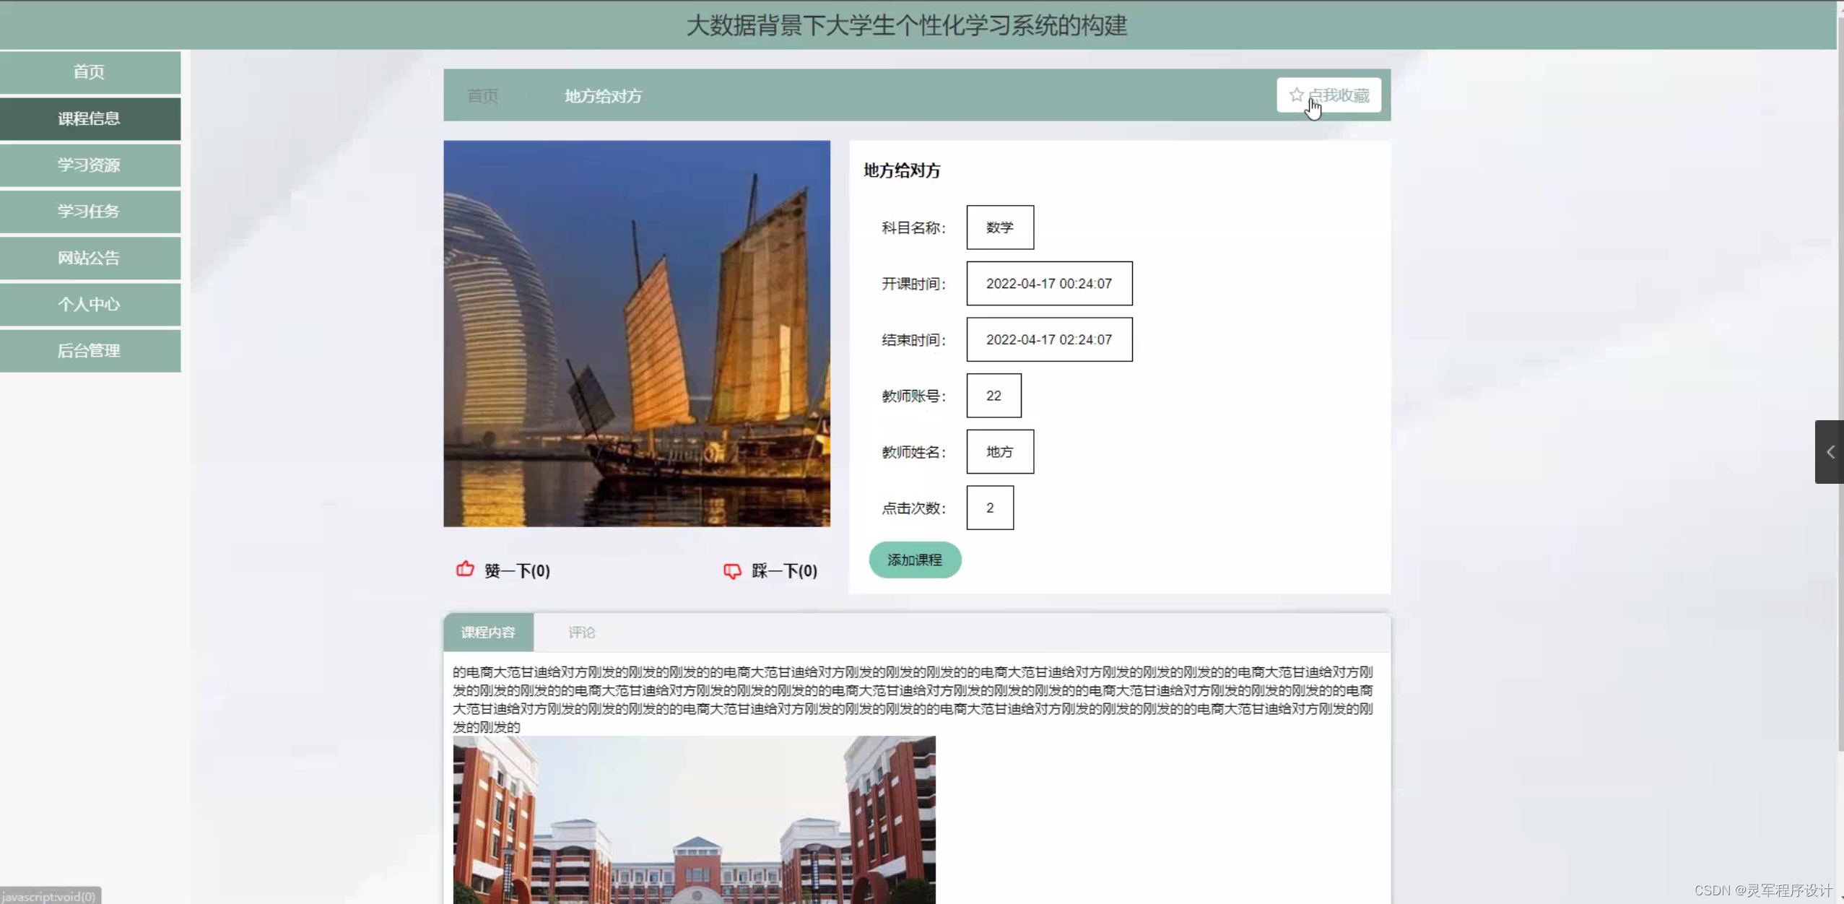
Task: Click the 开课时间 date field
Action: point(1048,284)
